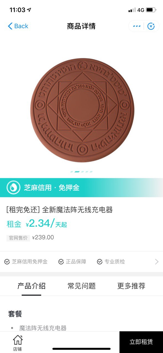This screenshot has width=163, height=353.
Task: Tap the 芝麻信用 water drop logo
Action: (x=14, y=188)
